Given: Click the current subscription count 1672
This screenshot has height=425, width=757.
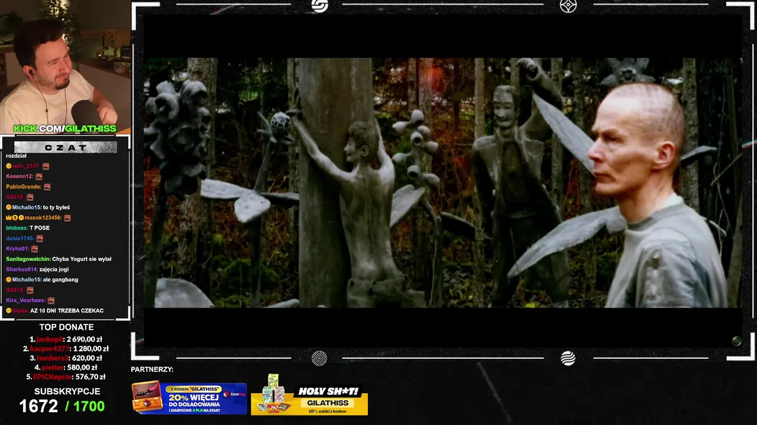Looking at the screenshot, I should point(38,406).
